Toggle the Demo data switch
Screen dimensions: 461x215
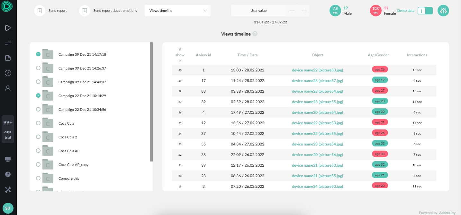coord(425,11)
